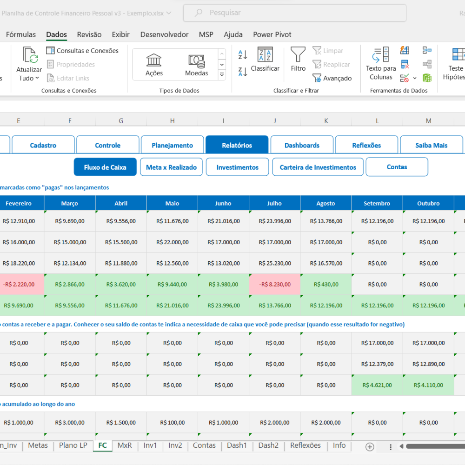Click the Agosto column header cell

point(325,203)
